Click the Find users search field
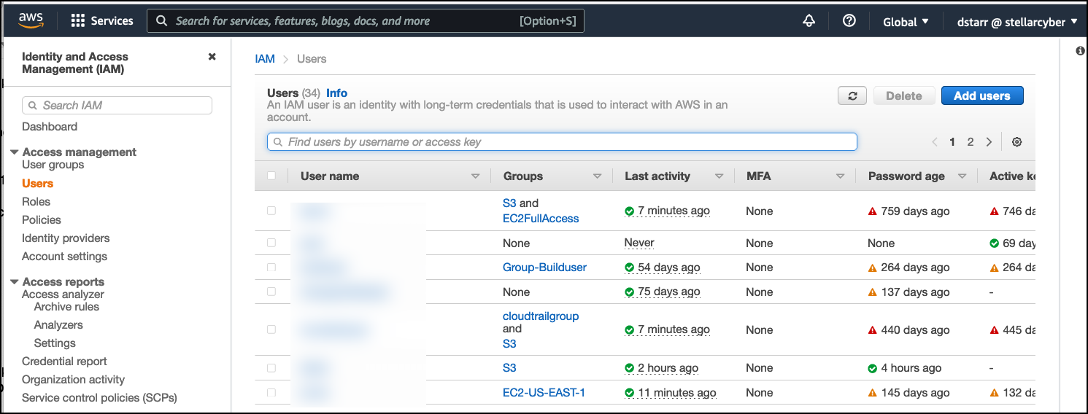Viewport: 1088px width, 414px height. (562, 142)
